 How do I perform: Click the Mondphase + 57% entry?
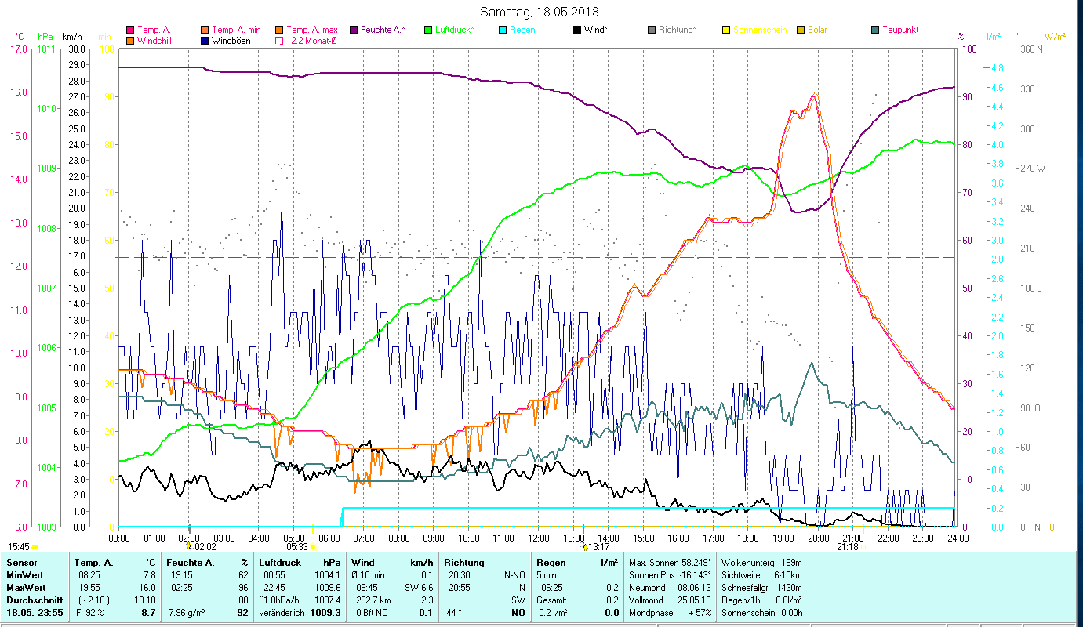(671, 613)
